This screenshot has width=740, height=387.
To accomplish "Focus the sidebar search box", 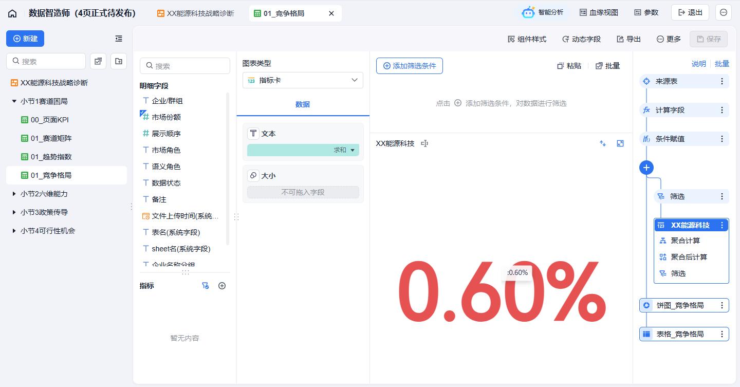I will click(46, 61).
